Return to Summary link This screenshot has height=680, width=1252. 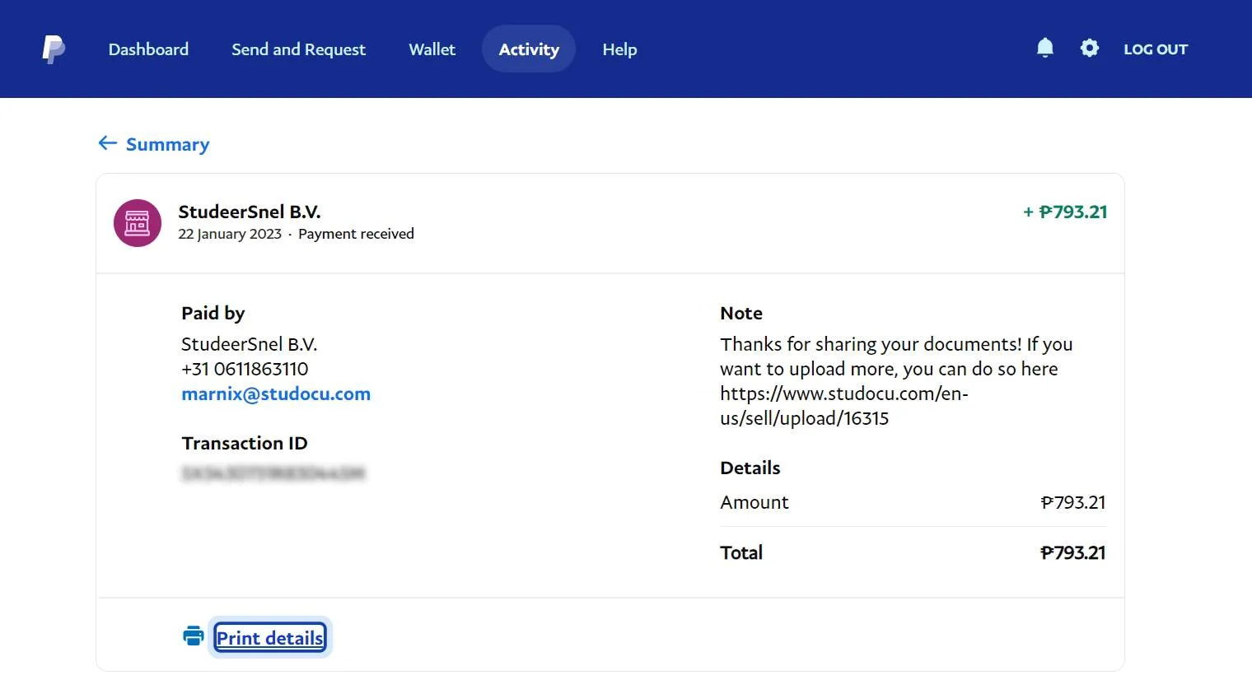click(167, 144)
